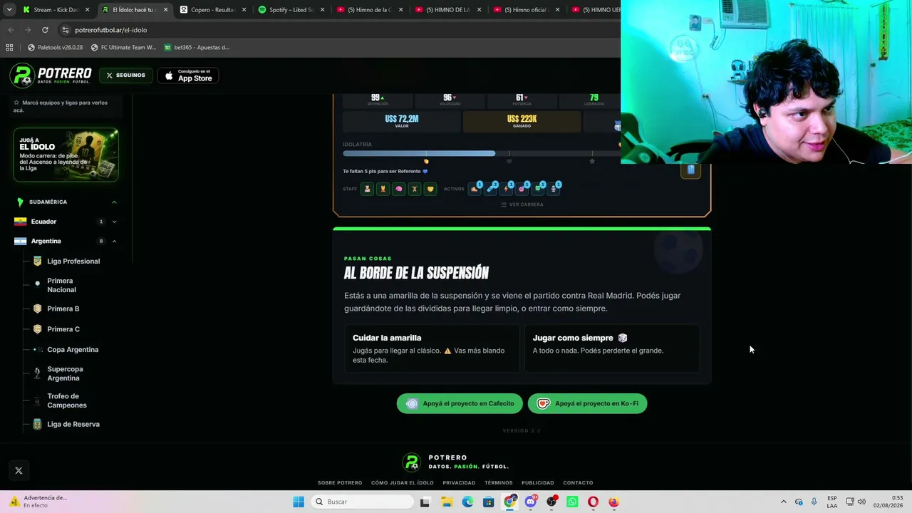The height and width of the screenshot is (513, 912).
Task: Open the Windows Start menu
Action: tap(299, 502)
